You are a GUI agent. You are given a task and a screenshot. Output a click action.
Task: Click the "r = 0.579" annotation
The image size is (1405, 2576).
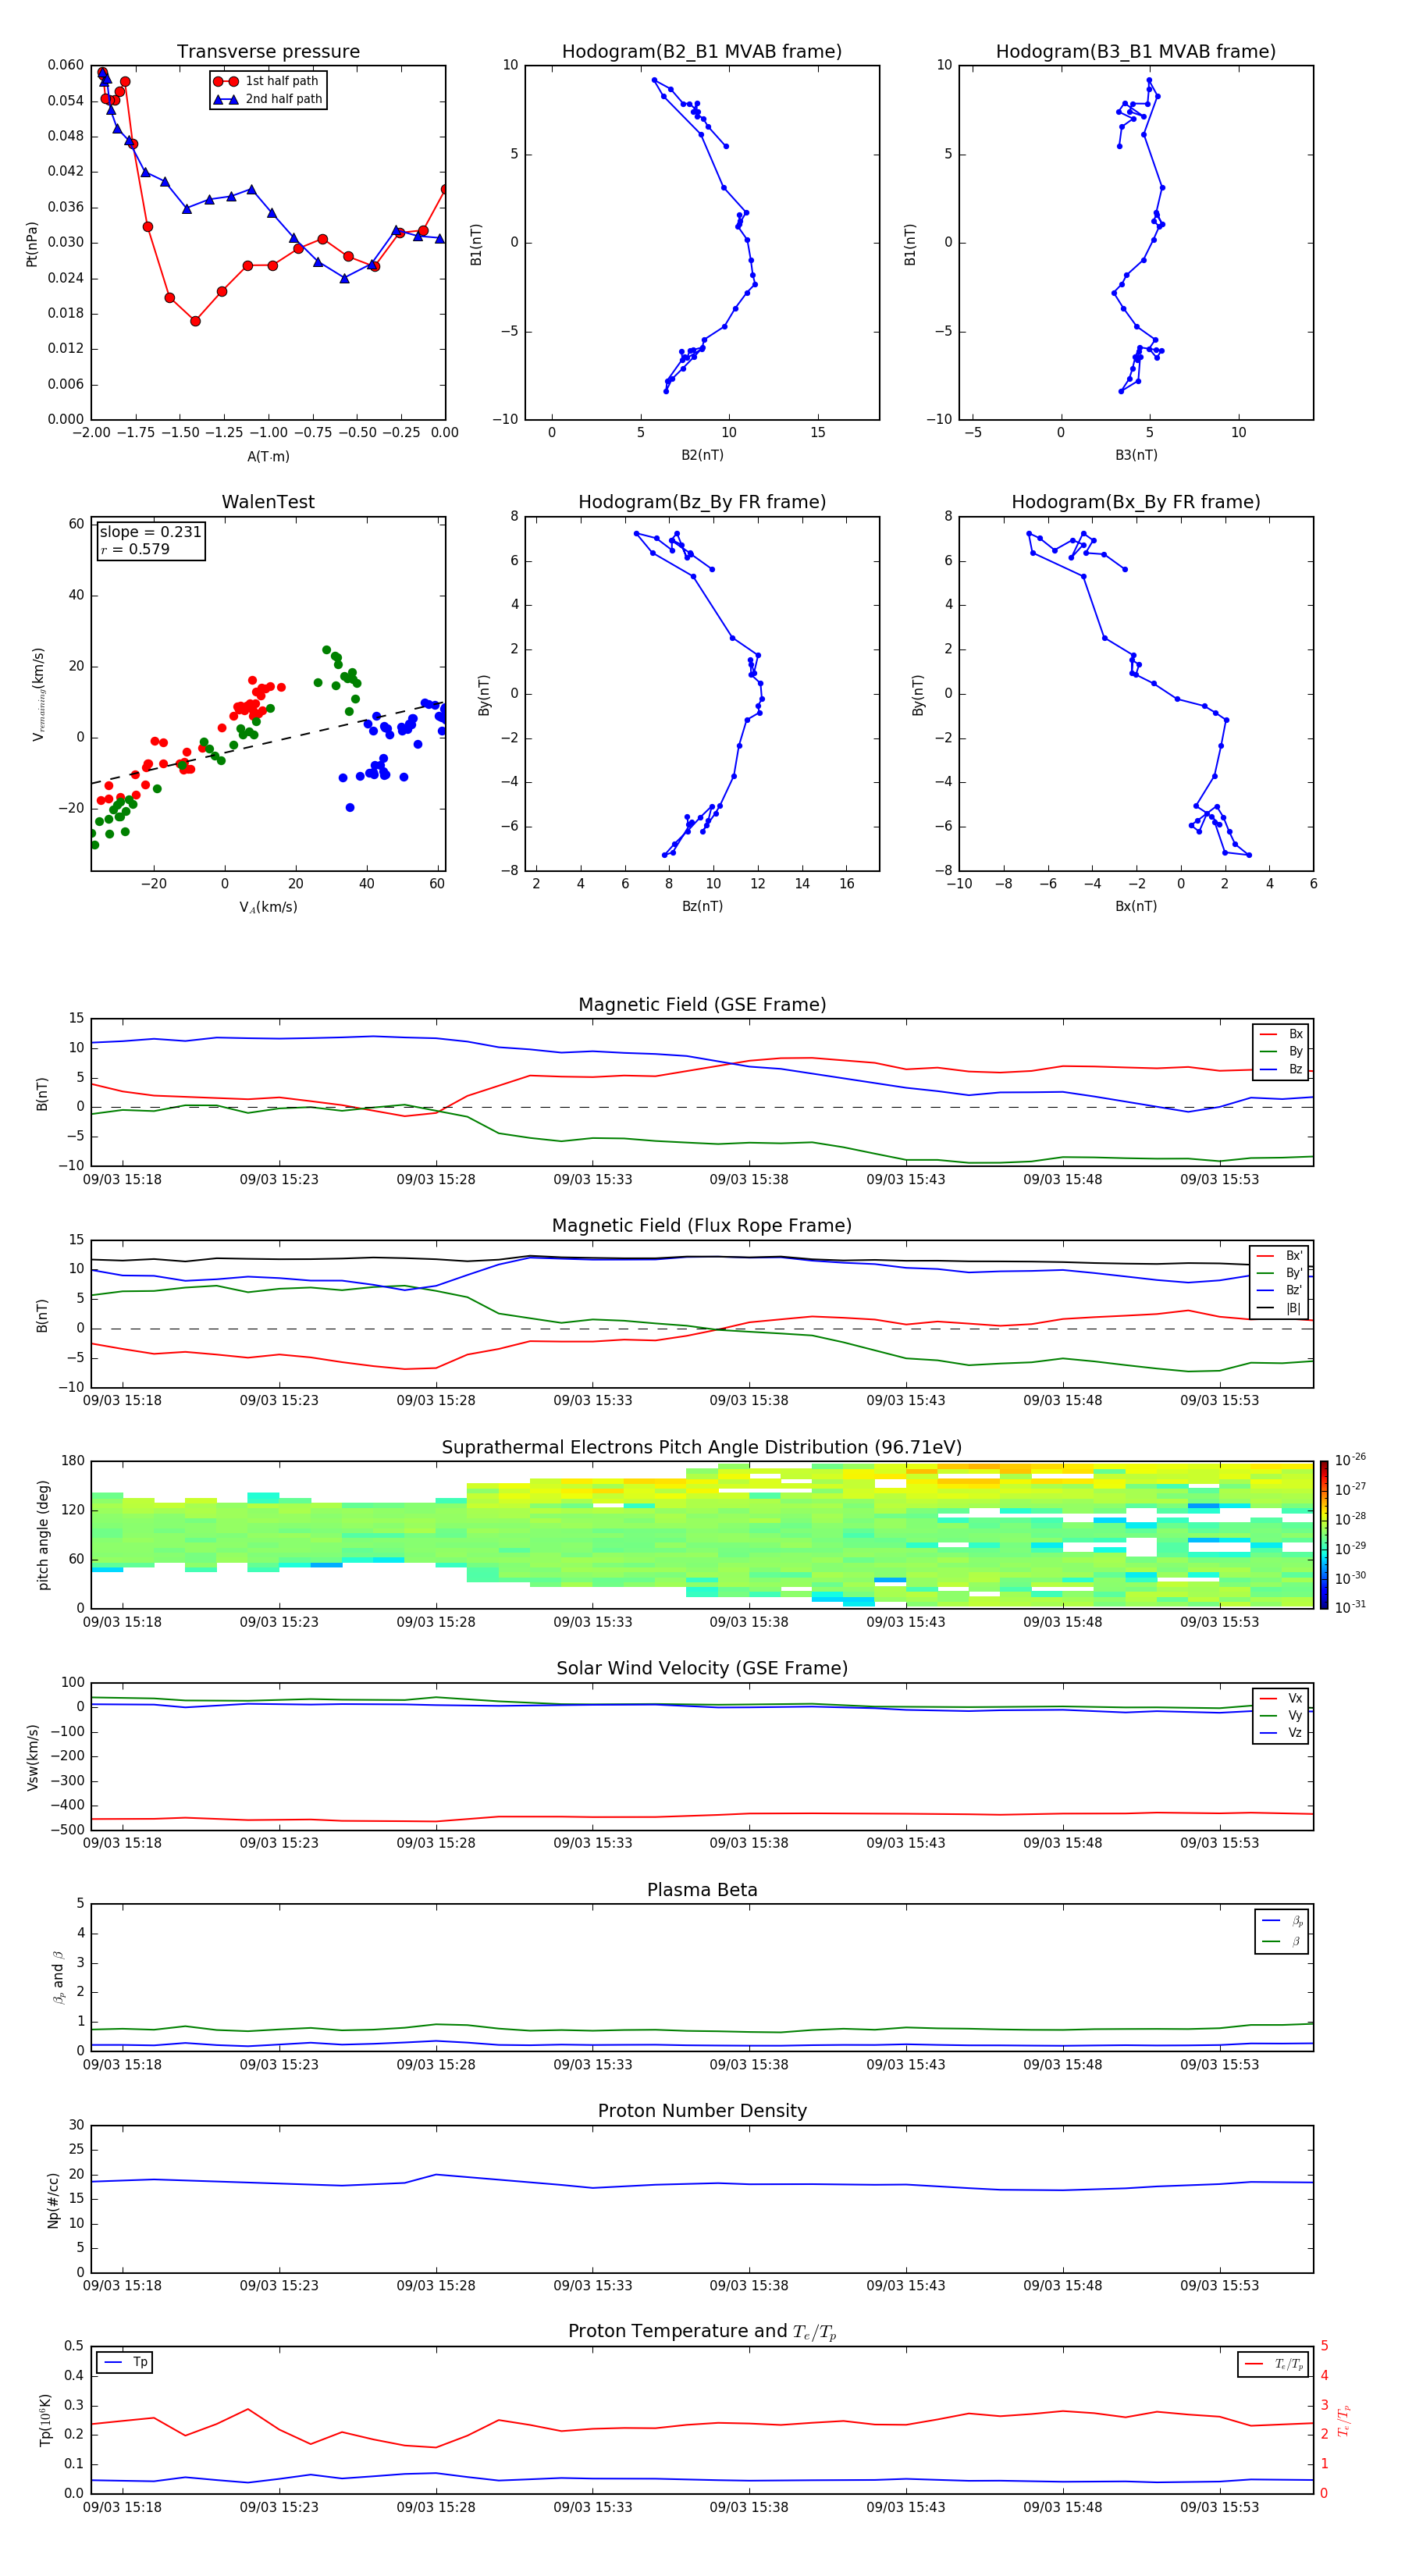[x=135, y=550]
